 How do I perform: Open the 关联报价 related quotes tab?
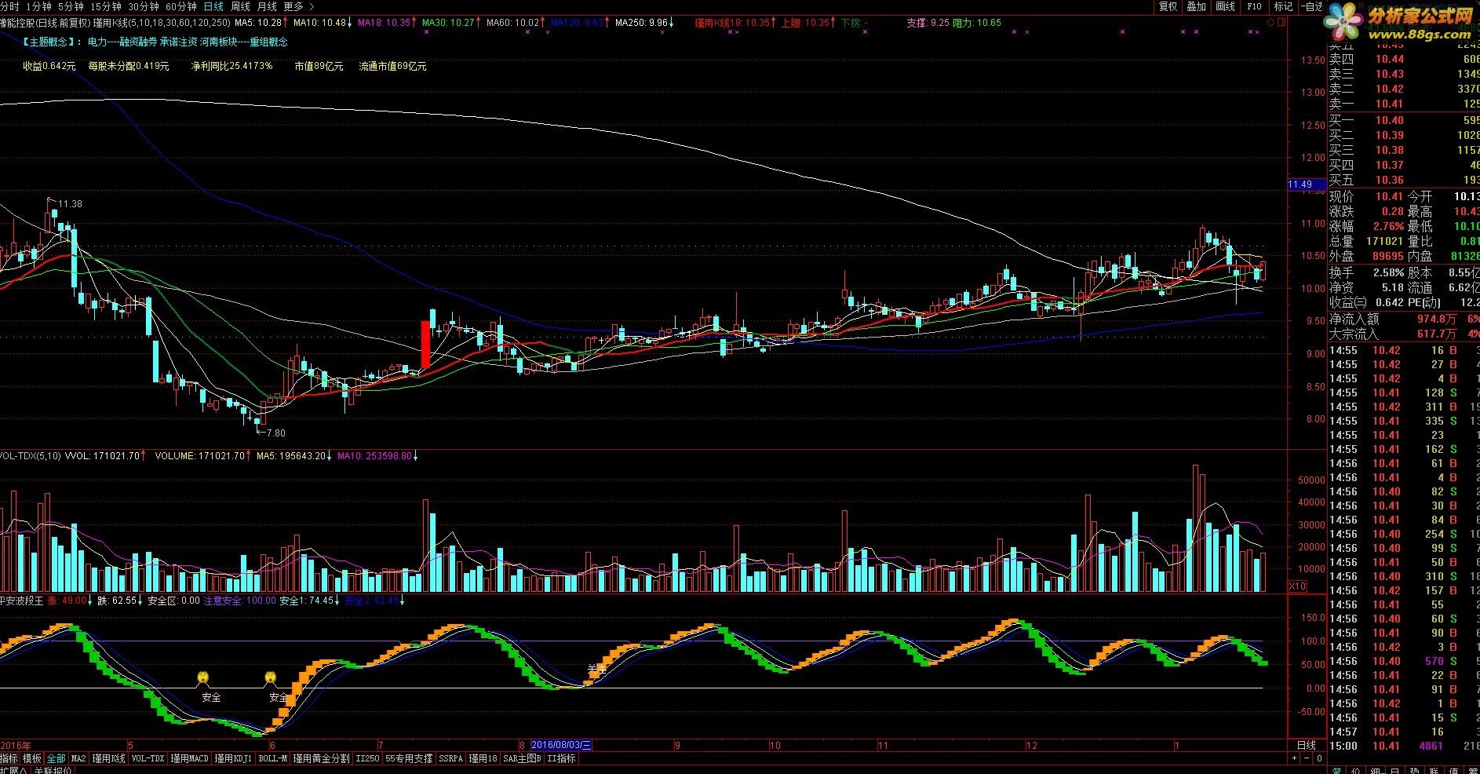tap(53, 770)
